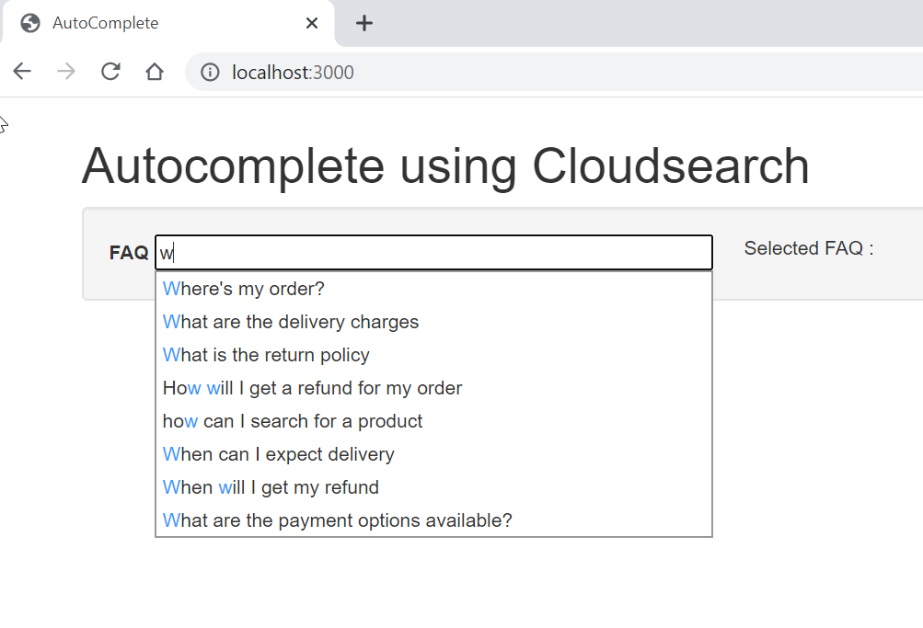Select "How will I get a refund for my order"

coord(312,387)
